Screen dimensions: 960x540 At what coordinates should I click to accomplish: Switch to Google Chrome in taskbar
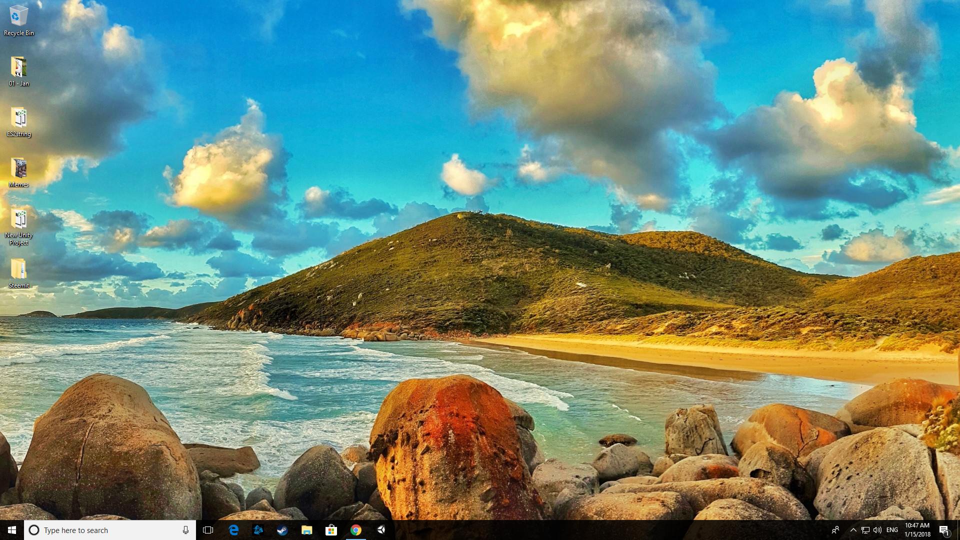[x=355, y=530]
